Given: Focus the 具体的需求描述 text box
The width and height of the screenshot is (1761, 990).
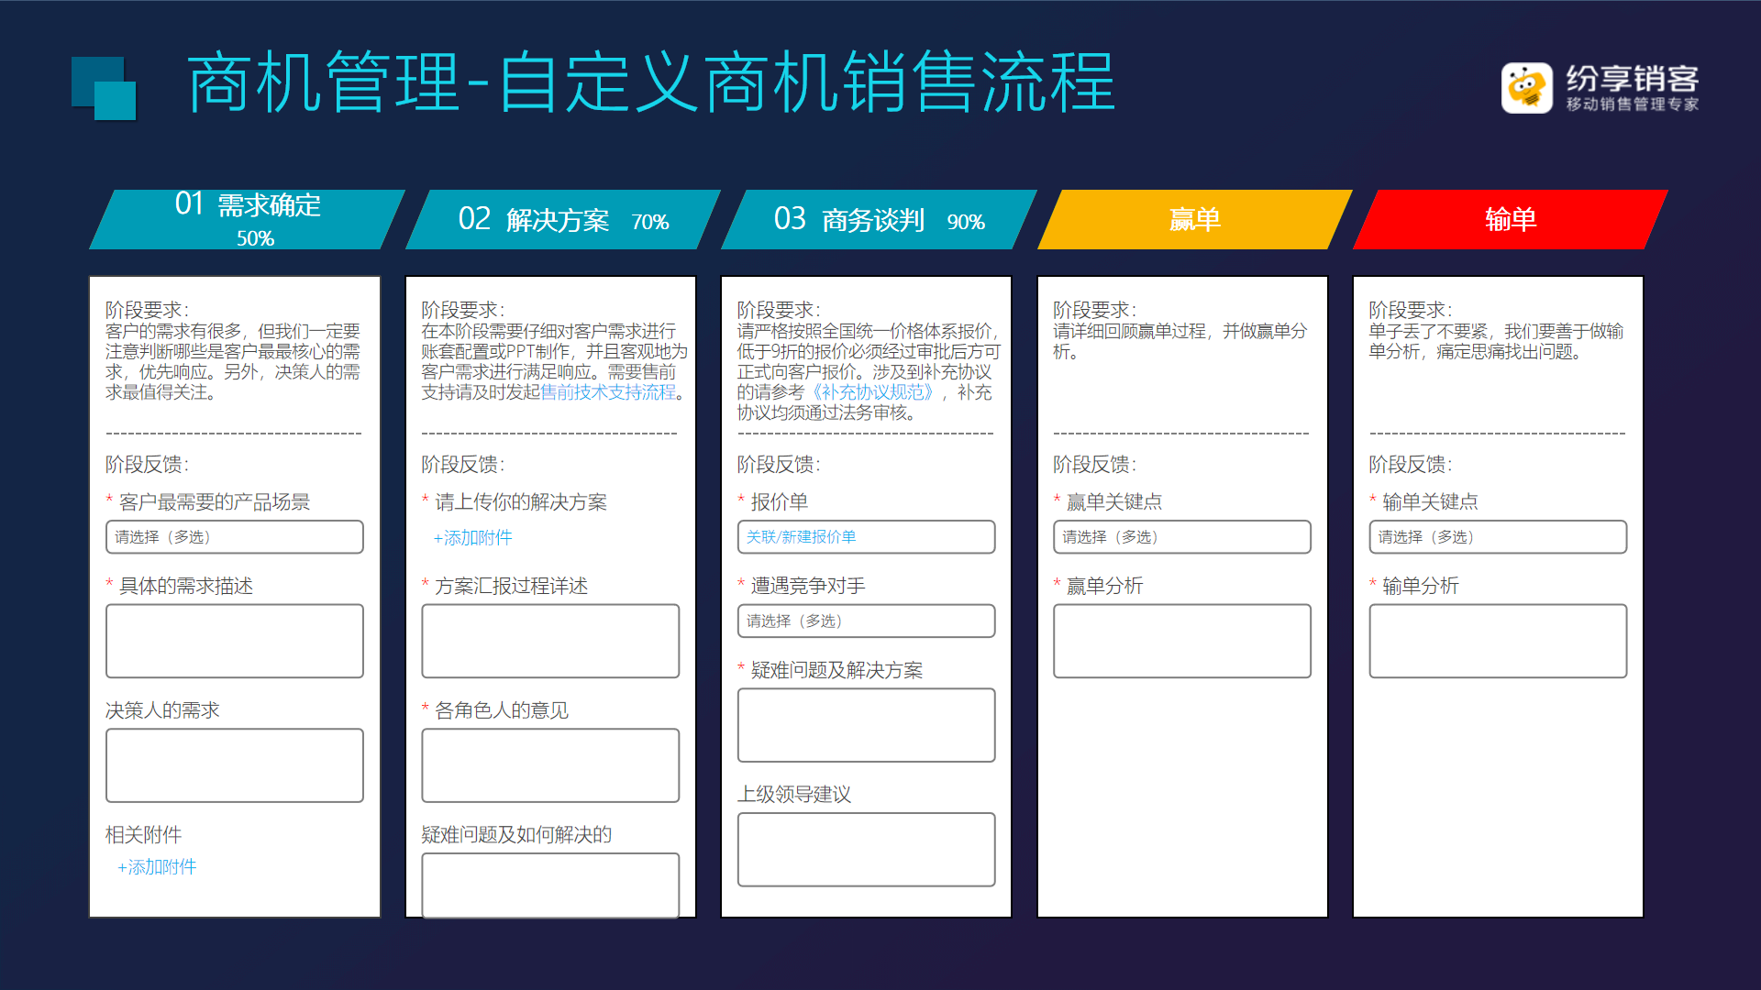Looking at the screenshot, I should coord(235,641).
